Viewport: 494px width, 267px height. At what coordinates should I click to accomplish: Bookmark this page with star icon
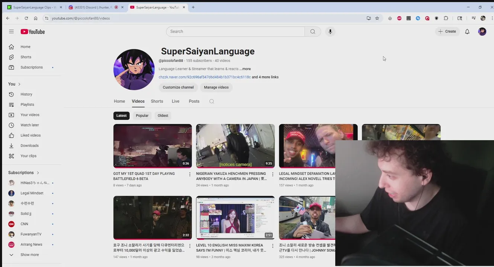point(377,18)
